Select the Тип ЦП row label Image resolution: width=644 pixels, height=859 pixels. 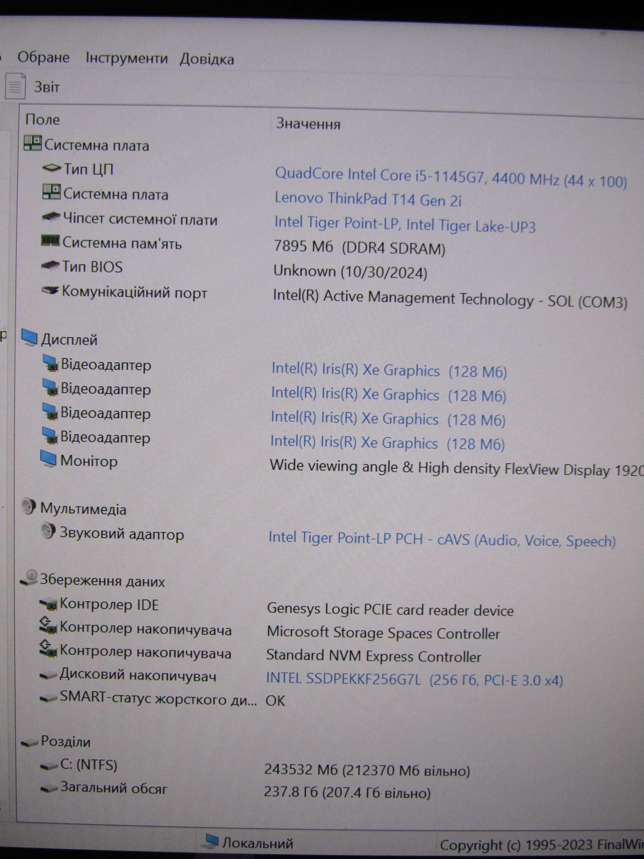coord(89,170)
